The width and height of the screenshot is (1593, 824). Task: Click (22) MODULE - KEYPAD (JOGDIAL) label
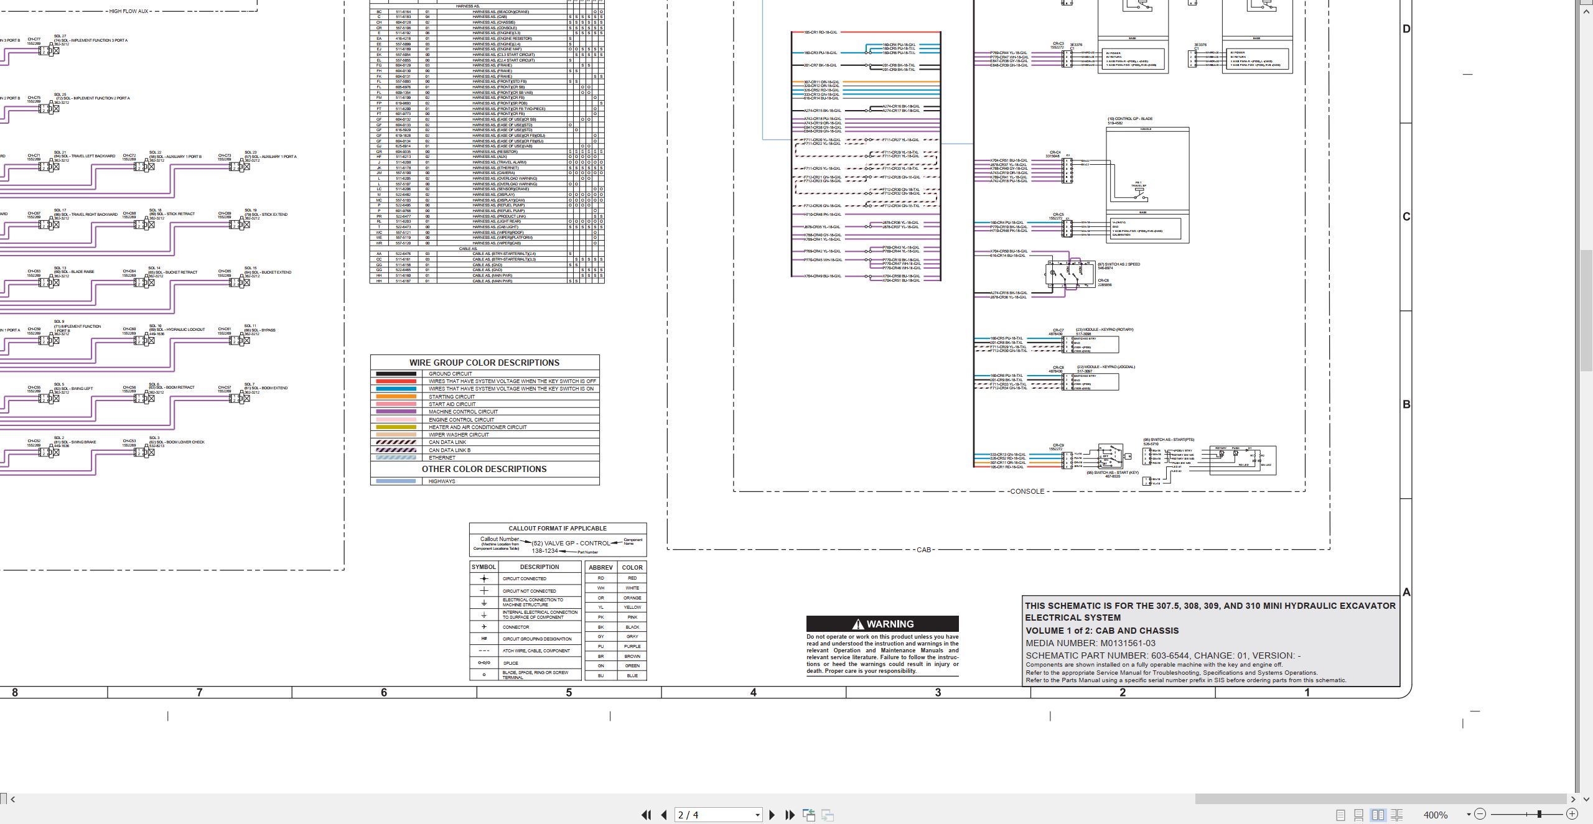pos(1106,367)
